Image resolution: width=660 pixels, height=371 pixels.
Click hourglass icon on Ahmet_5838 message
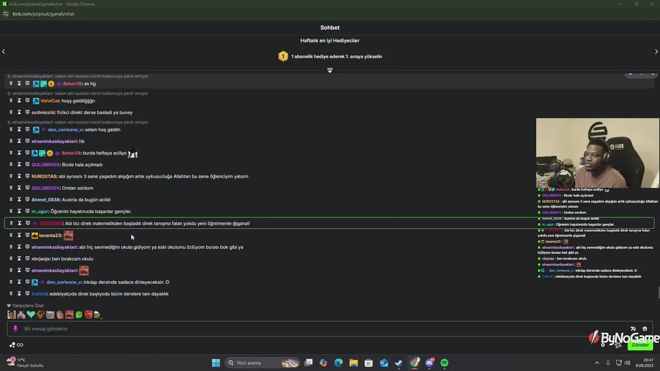tap(19, 199)
